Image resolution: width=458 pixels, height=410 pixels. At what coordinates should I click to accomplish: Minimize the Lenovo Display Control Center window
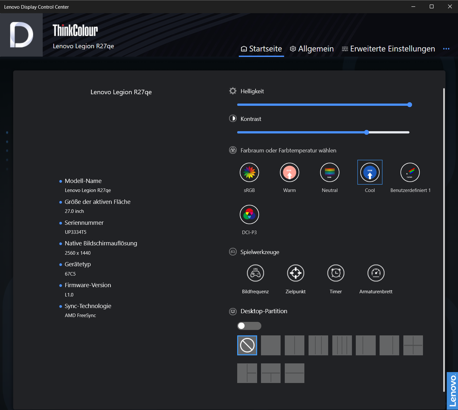(413, 6)
